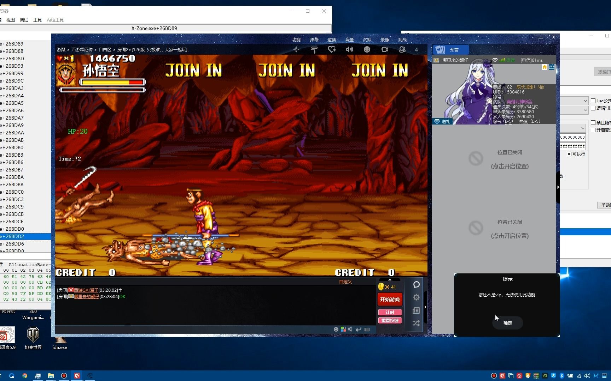Open the dropdown beside the Lua公式 checkbox
Viewport: 611px width, 381px height.
(574, 101)
